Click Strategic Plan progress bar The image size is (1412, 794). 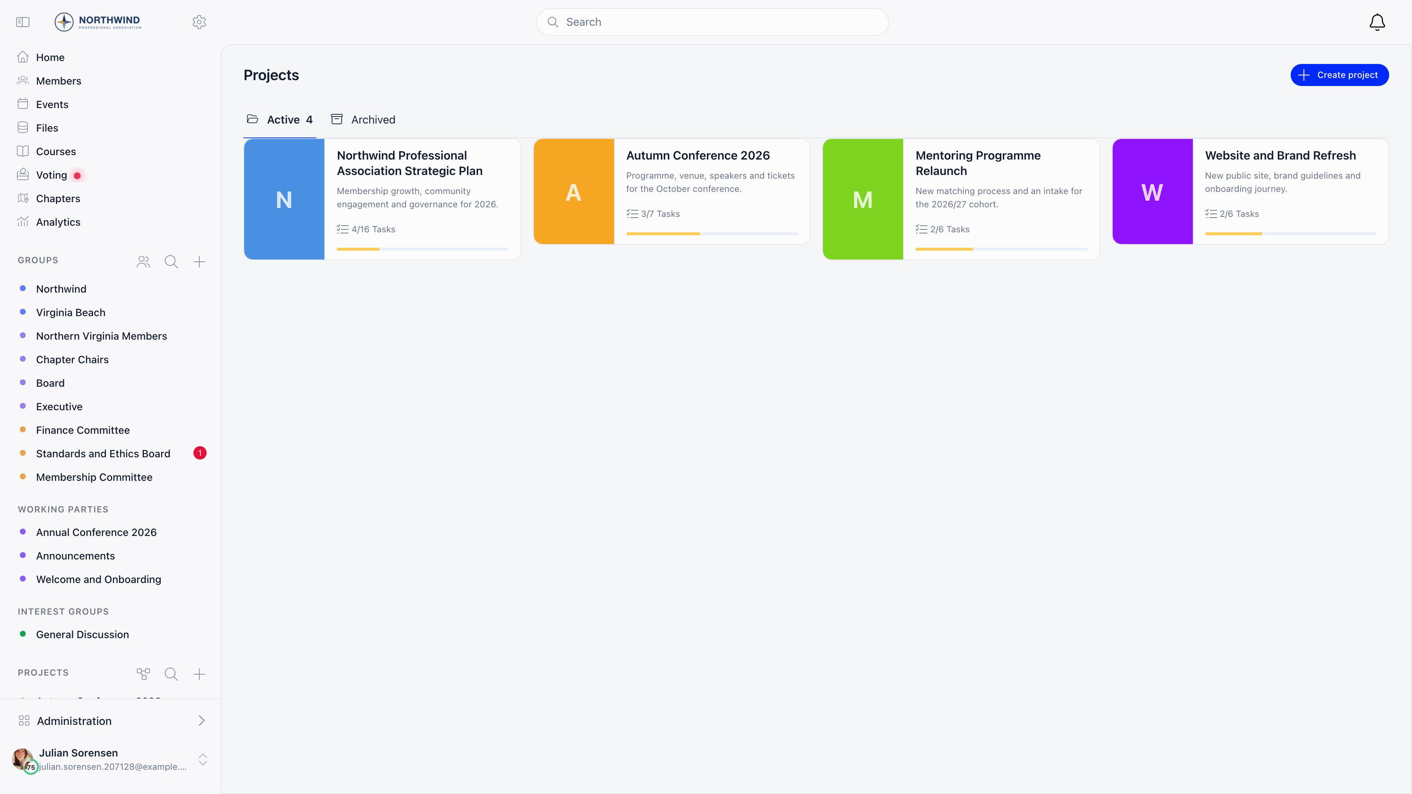click(x=422, y=249)
